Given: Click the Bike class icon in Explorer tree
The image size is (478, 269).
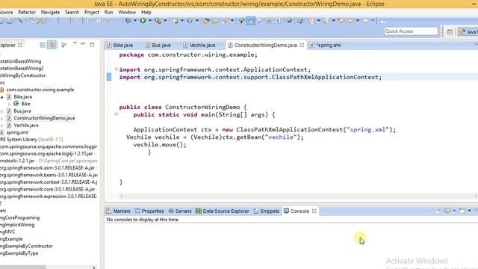Looking at the screenshot, I should 16,104.
